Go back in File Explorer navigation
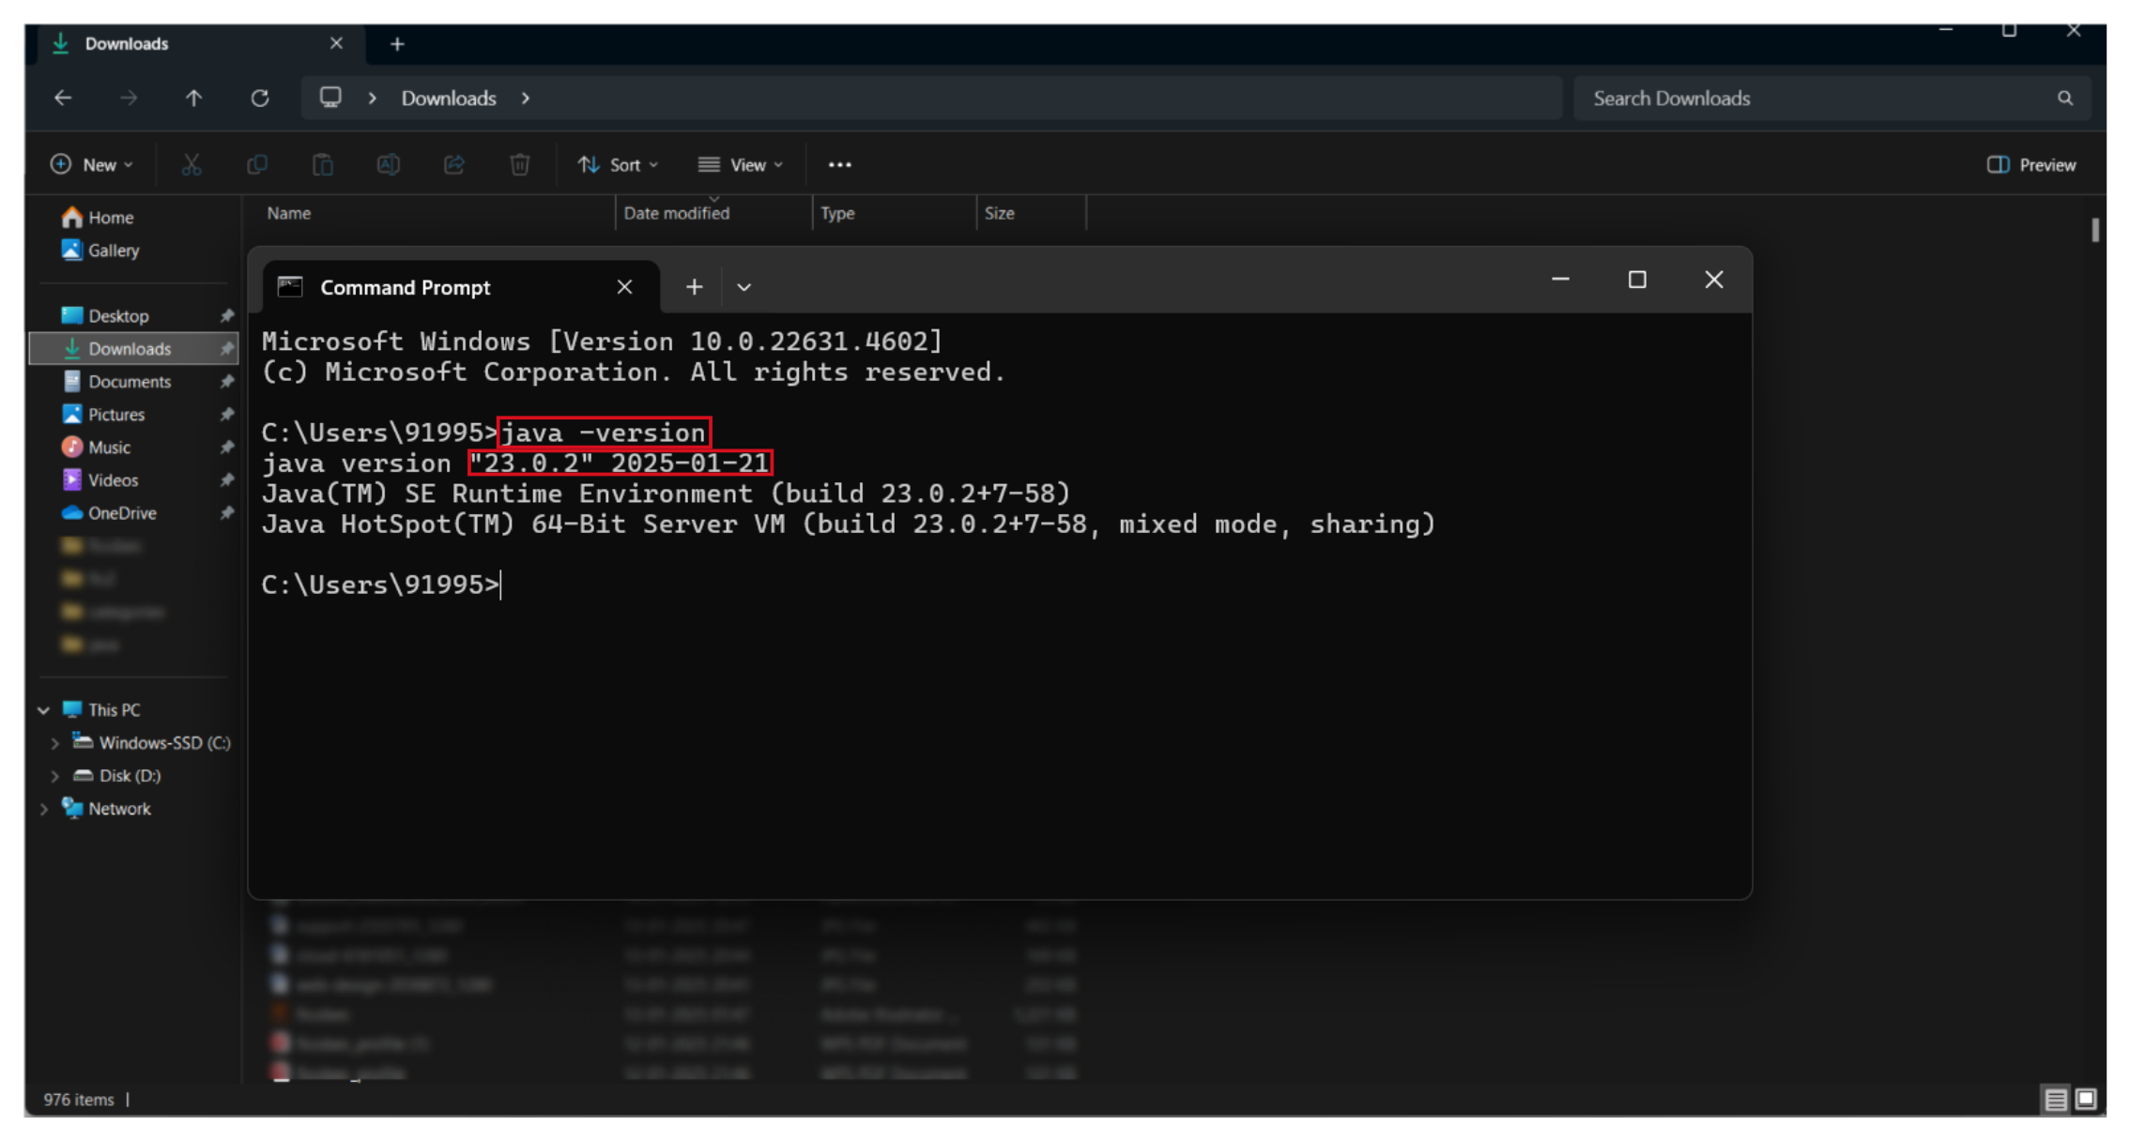Viewport: 2130px width, 1141px height. pyautogui.click(x=63, y=98)
